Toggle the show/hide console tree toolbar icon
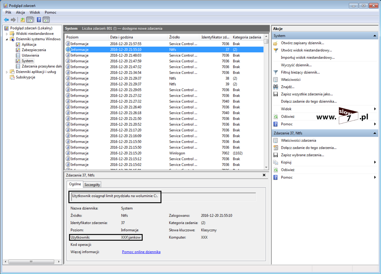The width and height of the screenshot is (381, 274). coord(30,20)
